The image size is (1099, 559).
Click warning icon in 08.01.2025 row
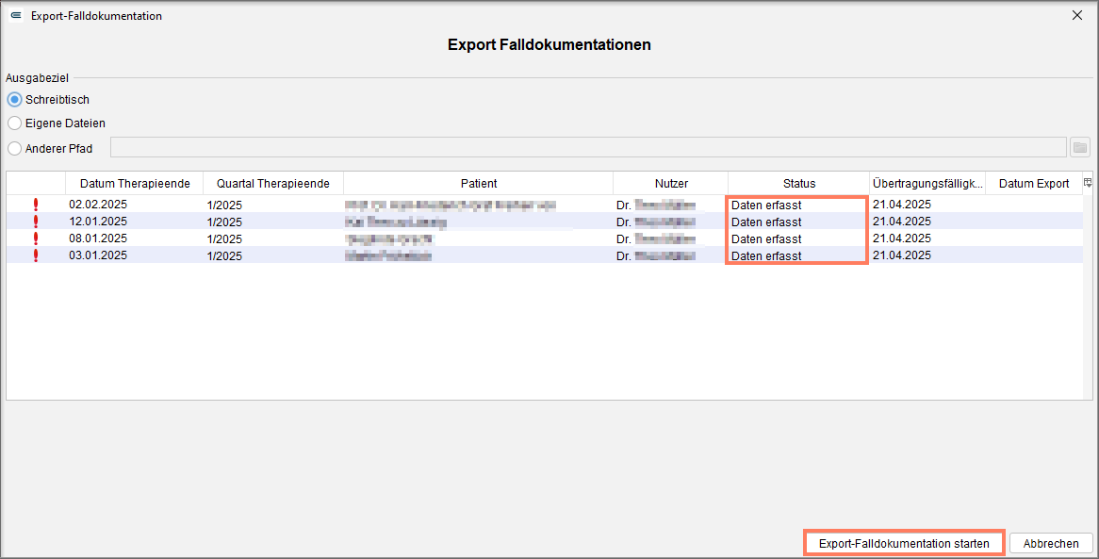pos(36,238)
